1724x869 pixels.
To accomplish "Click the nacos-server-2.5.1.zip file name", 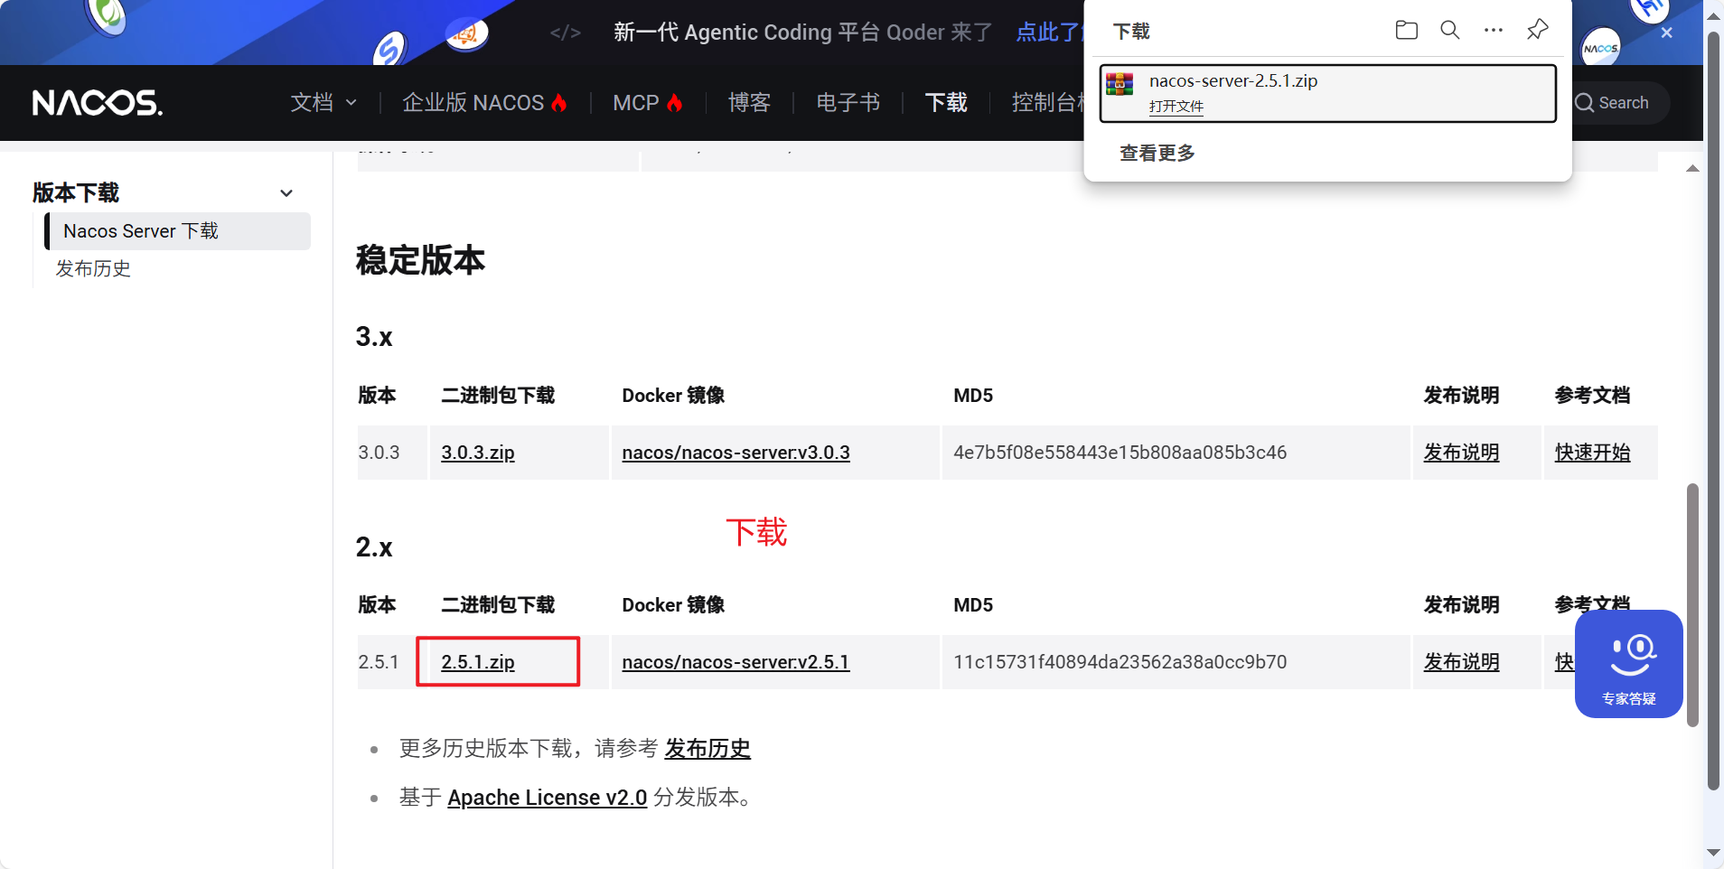I will point(1232,80).
